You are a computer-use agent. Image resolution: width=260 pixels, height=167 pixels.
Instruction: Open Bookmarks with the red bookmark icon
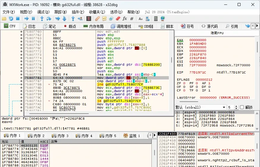[118, 19]
